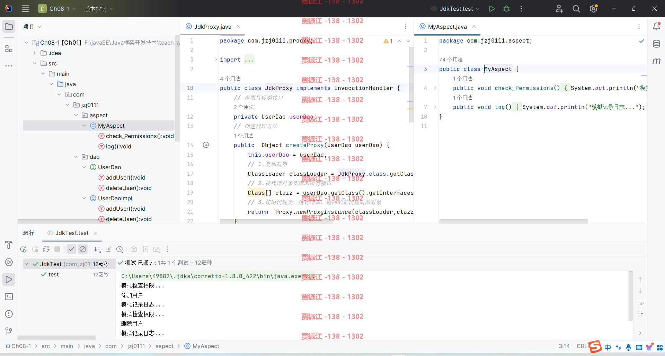
Task: Select log():void in project tree
Action: tap(118, 146)
